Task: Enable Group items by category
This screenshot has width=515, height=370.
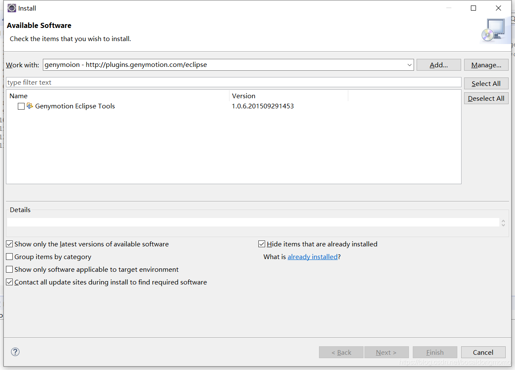Action: [x=9, y=257]
